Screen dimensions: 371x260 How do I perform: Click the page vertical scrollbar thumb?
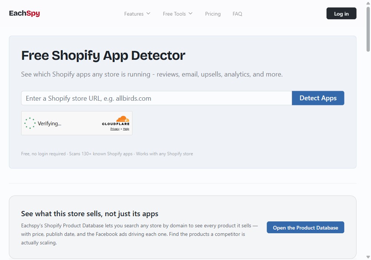pyautogui.click(x=368, y=29)
